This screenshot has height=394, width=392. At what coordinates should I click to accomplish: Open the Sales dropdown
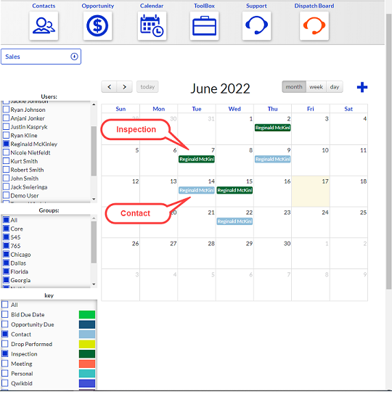41,57
